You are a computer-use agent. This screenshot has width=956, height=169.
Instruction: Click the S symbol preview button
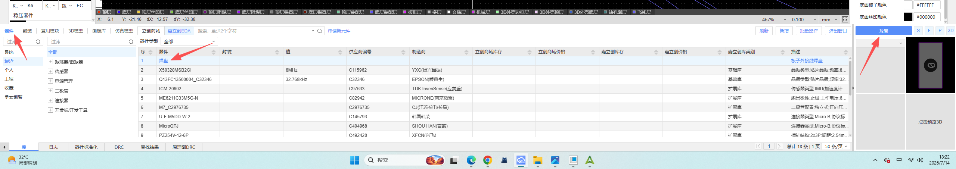(x=918, y=31)
